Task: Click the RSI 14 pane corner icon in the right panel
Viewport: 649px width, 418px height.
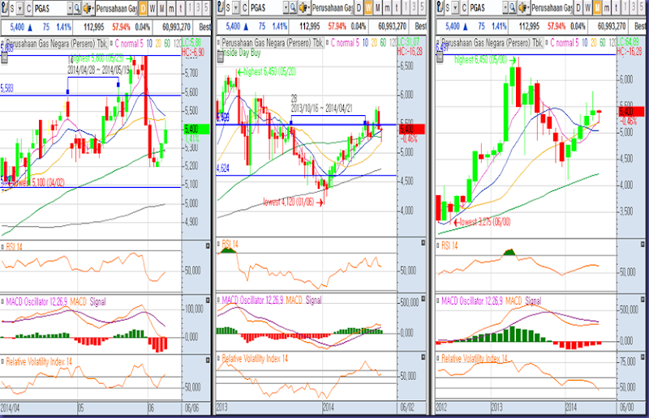Action: click(x=643, y=245)
